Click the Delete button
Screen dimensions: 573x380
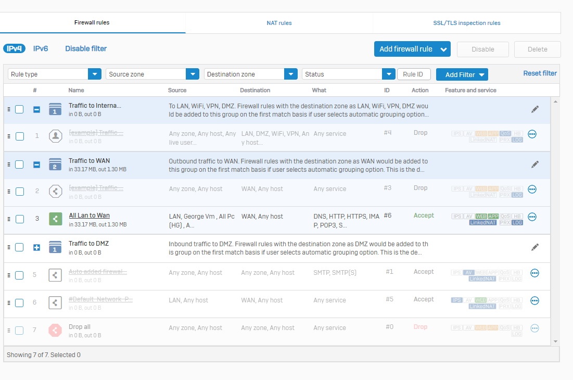(x=537, y=49)
